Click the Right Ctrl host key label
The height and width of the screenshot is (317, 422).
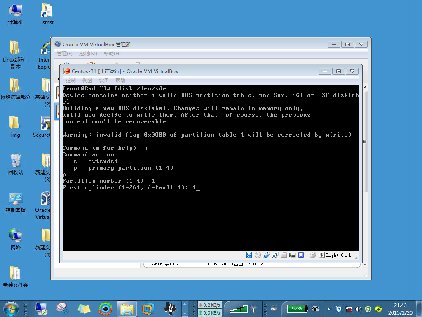click(x=338, y=255)
